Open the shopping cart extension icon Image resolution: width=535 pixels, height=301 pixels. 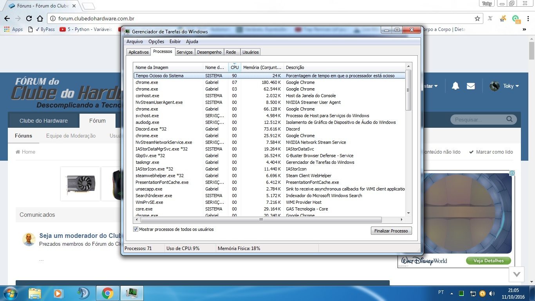(503, 18)
